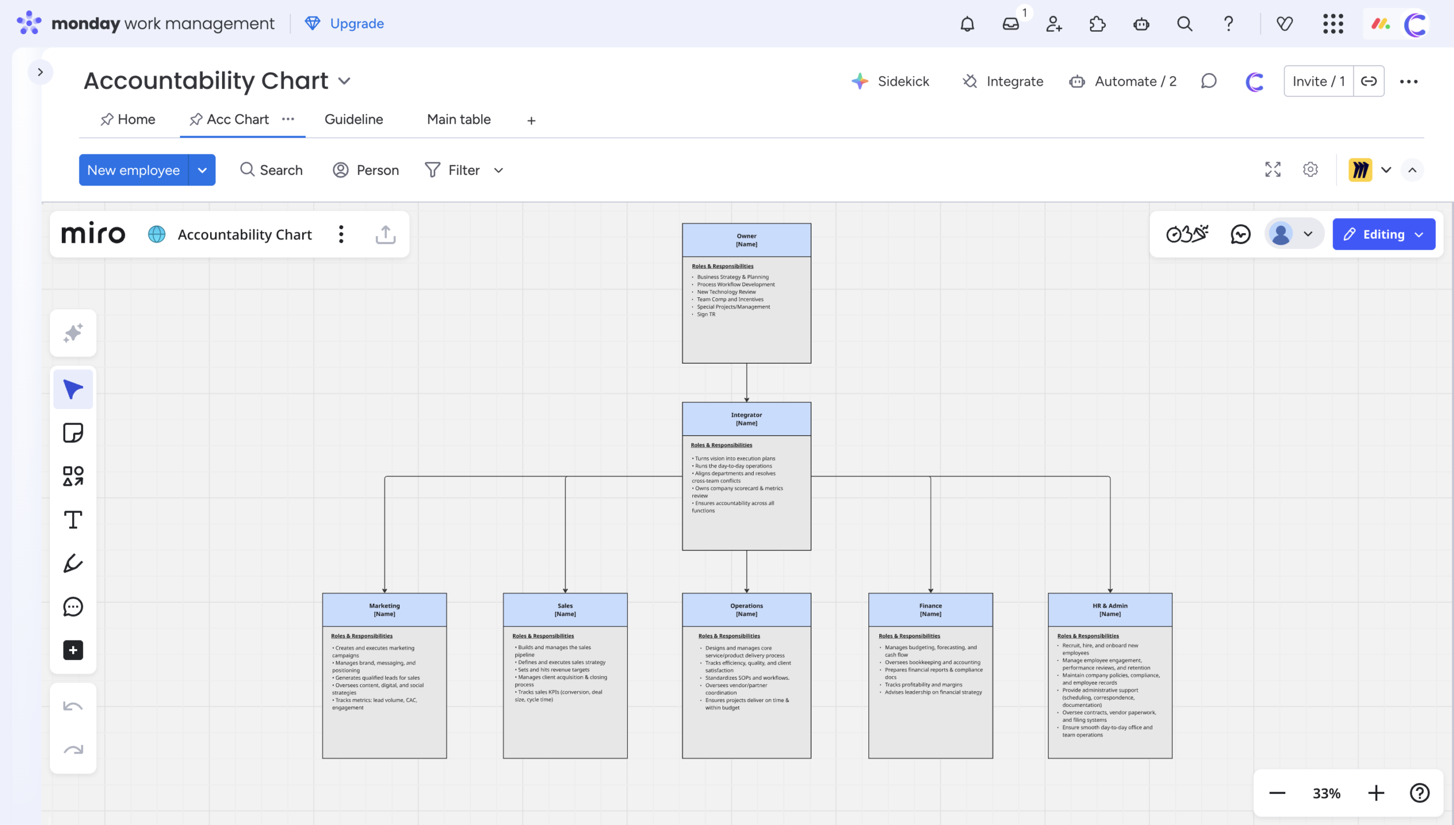Image resolution: width=1454 pixels, height=825 pixels.
Task: Choose the pen drawing tool
Action: coord(73,563)
